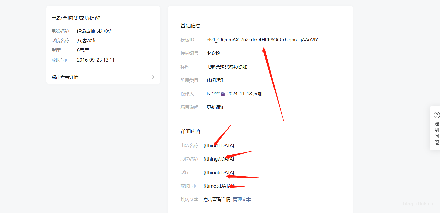Click the {{time3.DATA}} field value
The height and width of the screenshot is (213, 440).
(x=219, y=186)
